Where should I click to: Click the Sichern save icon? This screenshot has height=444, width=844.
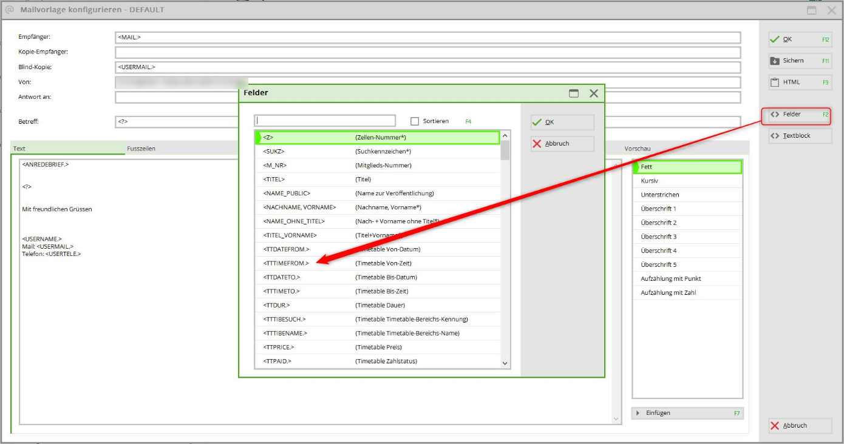(x=775, y=61)
